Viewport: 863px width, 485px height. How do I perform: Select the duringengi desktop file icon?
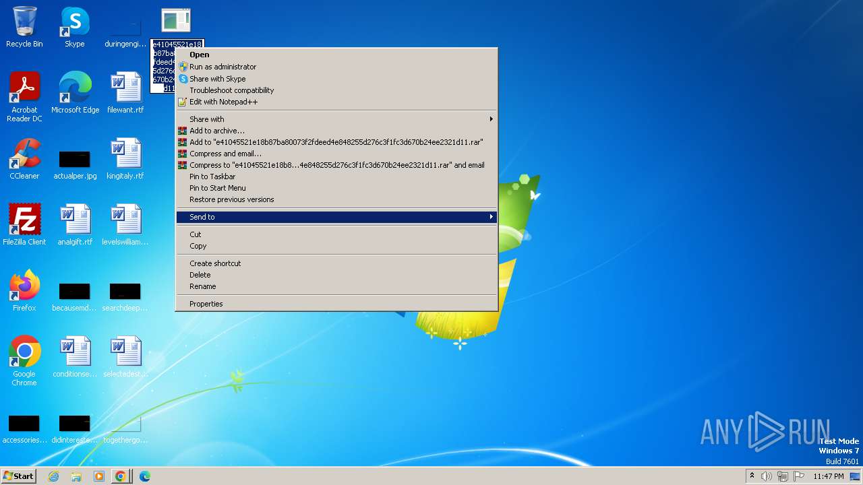(125, 30)
